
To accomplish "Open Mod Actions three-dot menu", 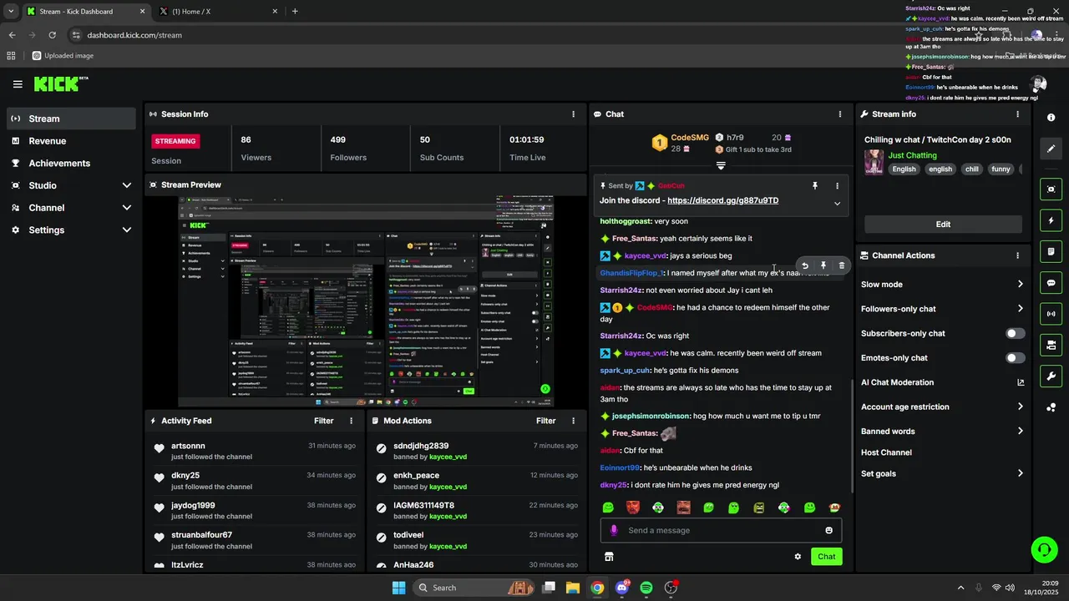I will click(573, 421).
